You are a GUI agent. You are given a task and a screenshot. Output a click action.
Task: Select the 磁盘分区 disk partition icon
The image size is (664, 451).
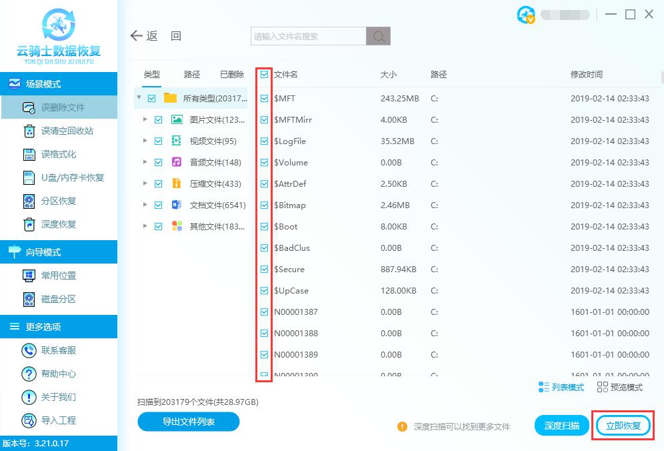tap(29, 300)
